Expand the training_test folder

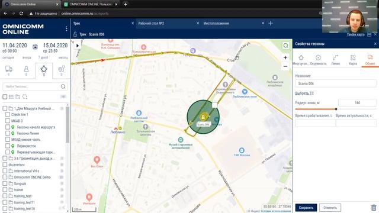[11, 196]
